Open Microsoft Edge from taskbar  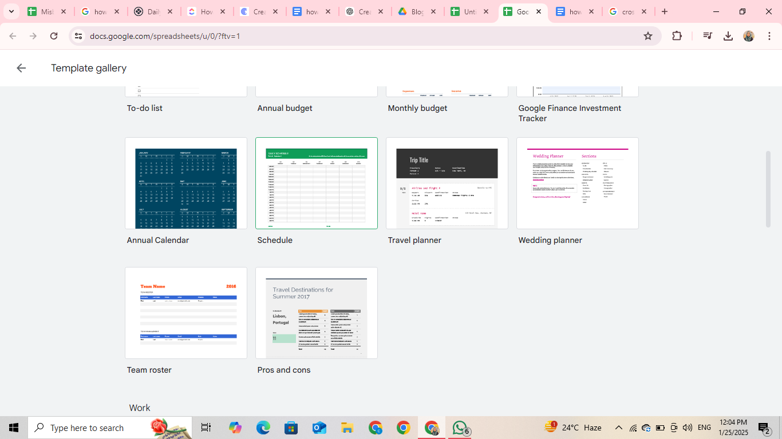click(263, 428)
